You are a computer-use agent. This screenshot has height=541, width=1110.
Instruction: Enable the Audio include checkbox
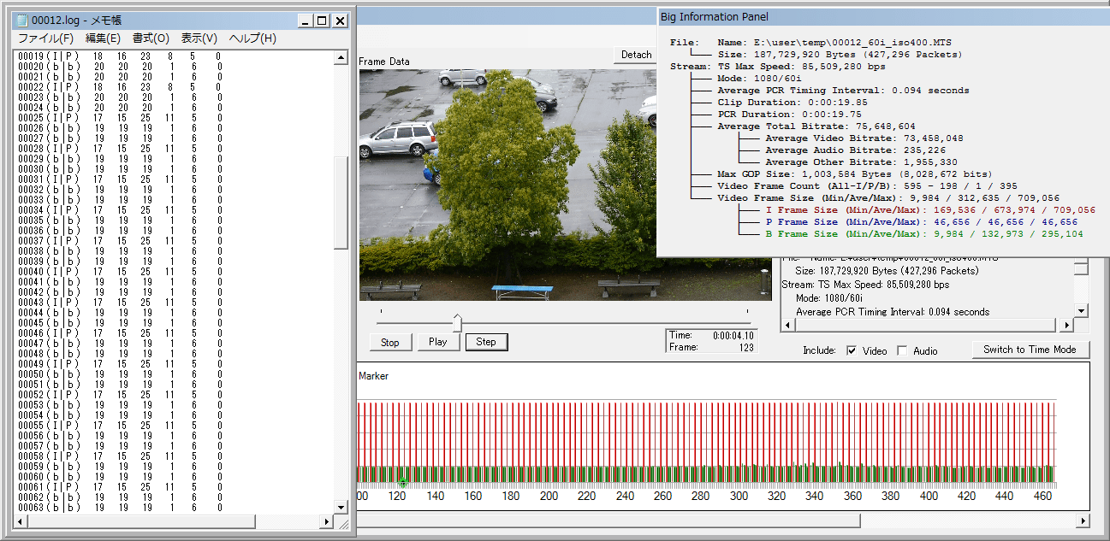pos(902,350)
